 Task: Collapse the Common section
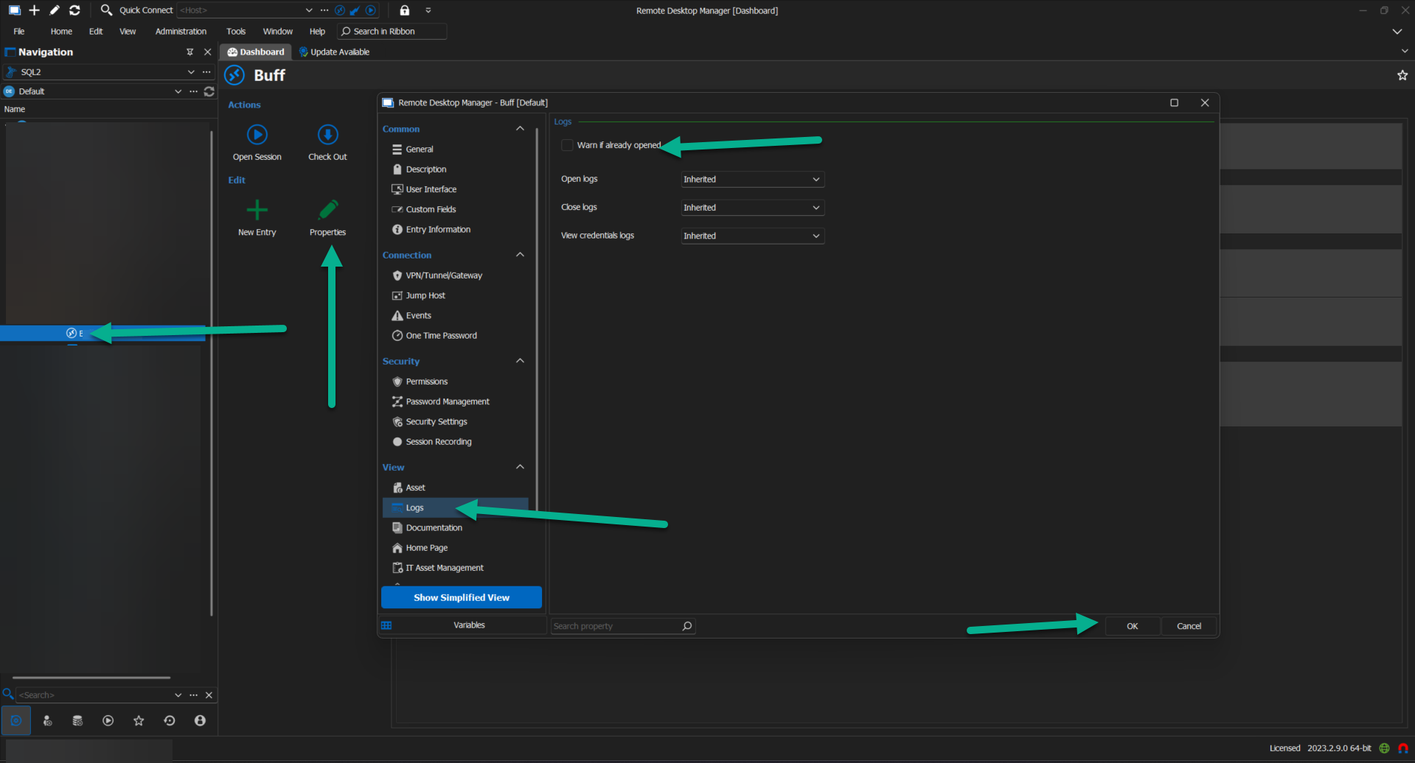(520, 129)
